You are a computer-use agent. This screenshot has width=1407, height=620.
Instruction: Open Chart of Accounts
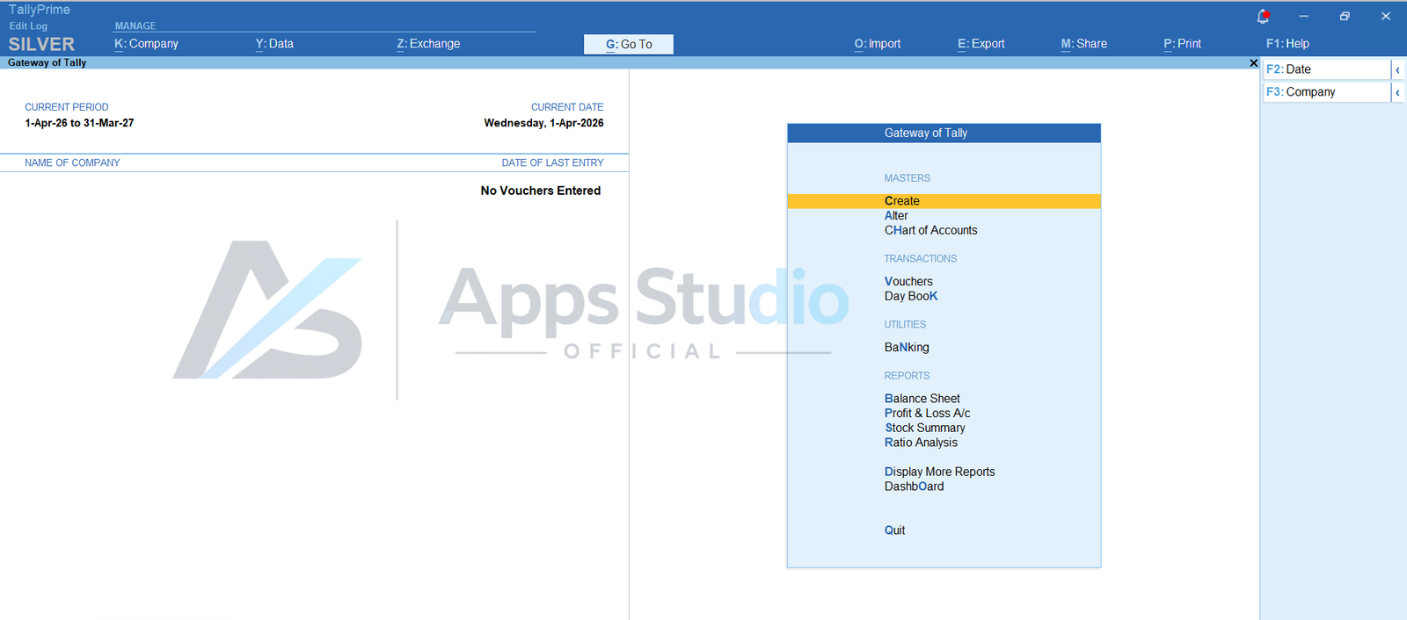[x=930, y=231]
